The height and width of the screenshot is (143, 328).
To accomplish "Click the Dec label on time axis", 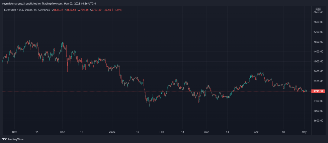I will pos(63,132).
